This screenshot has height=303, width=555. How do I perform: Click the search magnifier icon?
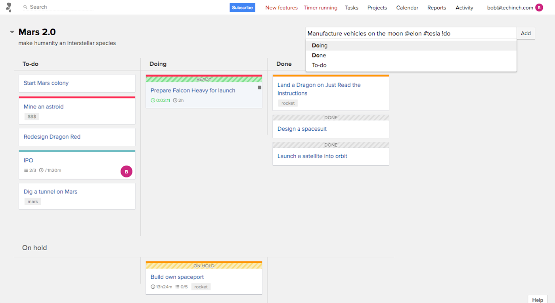[25, 7]
